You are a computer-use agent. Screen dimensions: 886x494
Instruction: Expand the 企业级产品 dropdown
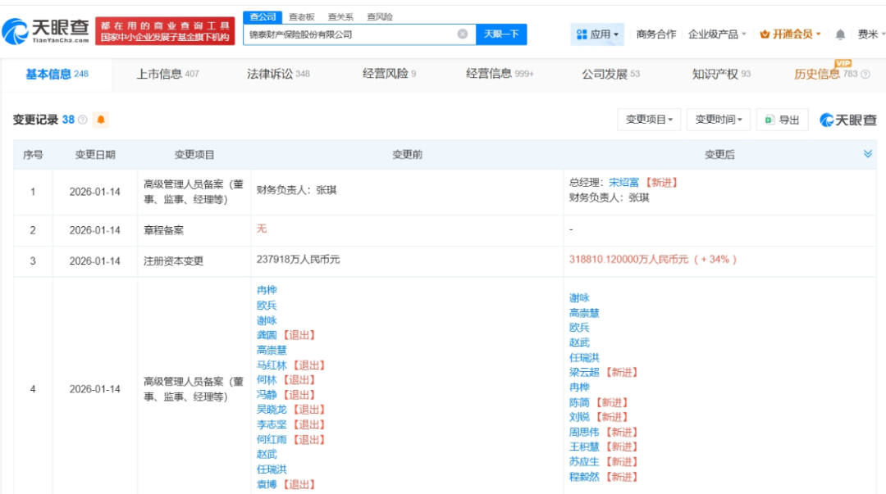click(717, 34)
